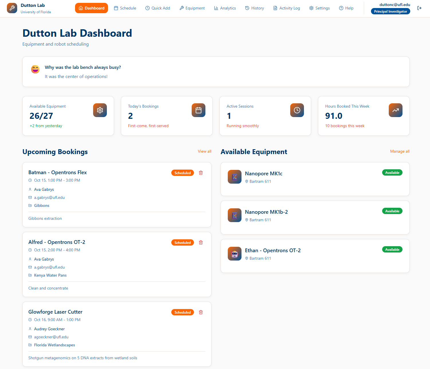
Task: Delete the Batman Opentrons Flex booking
Action: [201, 173]
